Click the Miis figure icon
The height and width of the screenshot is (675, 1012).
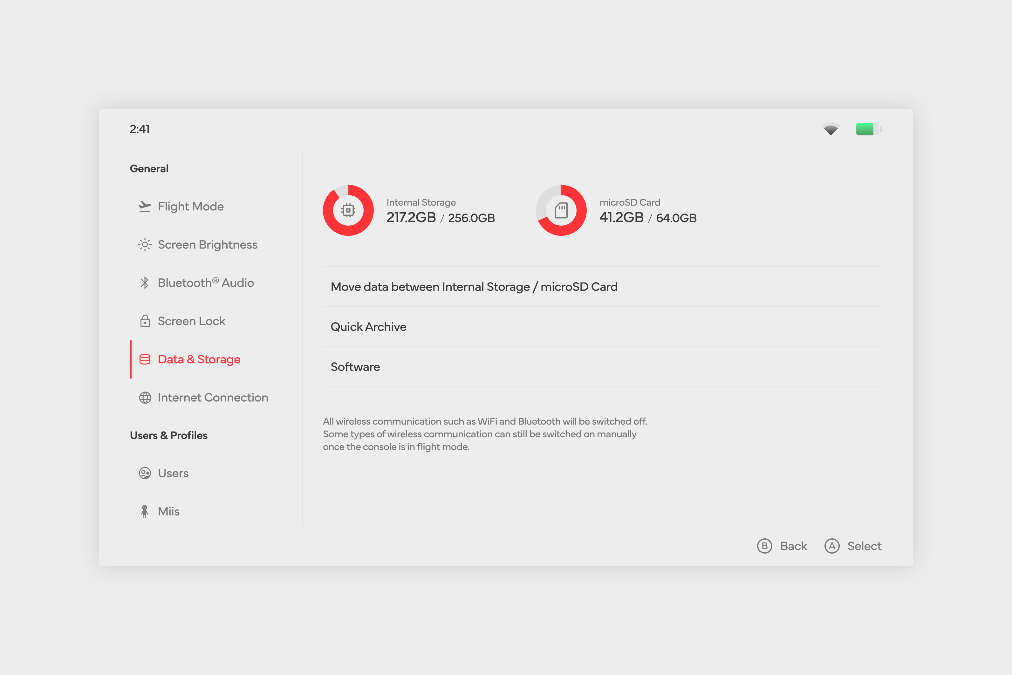145,511
